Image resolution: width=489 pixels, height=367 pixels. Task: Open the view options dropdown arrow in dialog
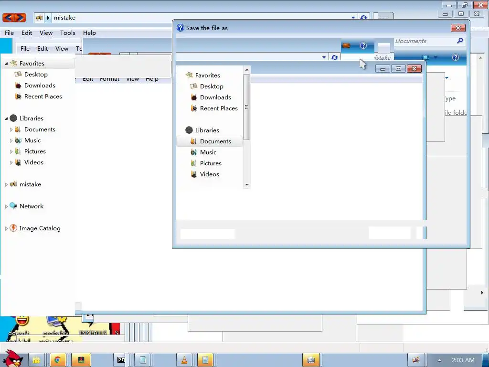click(x=436, y=57)
